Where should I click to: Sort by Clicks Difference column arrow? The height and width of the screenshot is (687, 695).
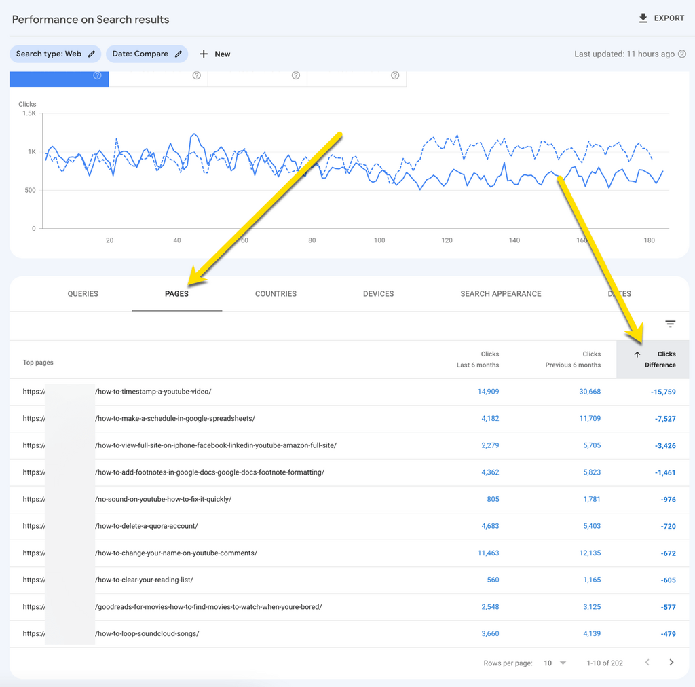pyautogui.click(x=637, y=354)
